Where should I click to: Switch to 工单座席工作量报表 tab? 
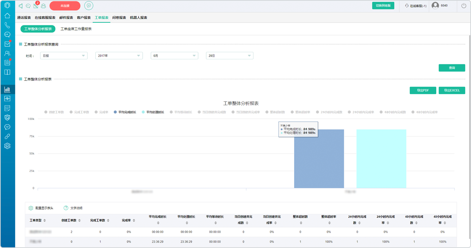[x=76, y=29]
